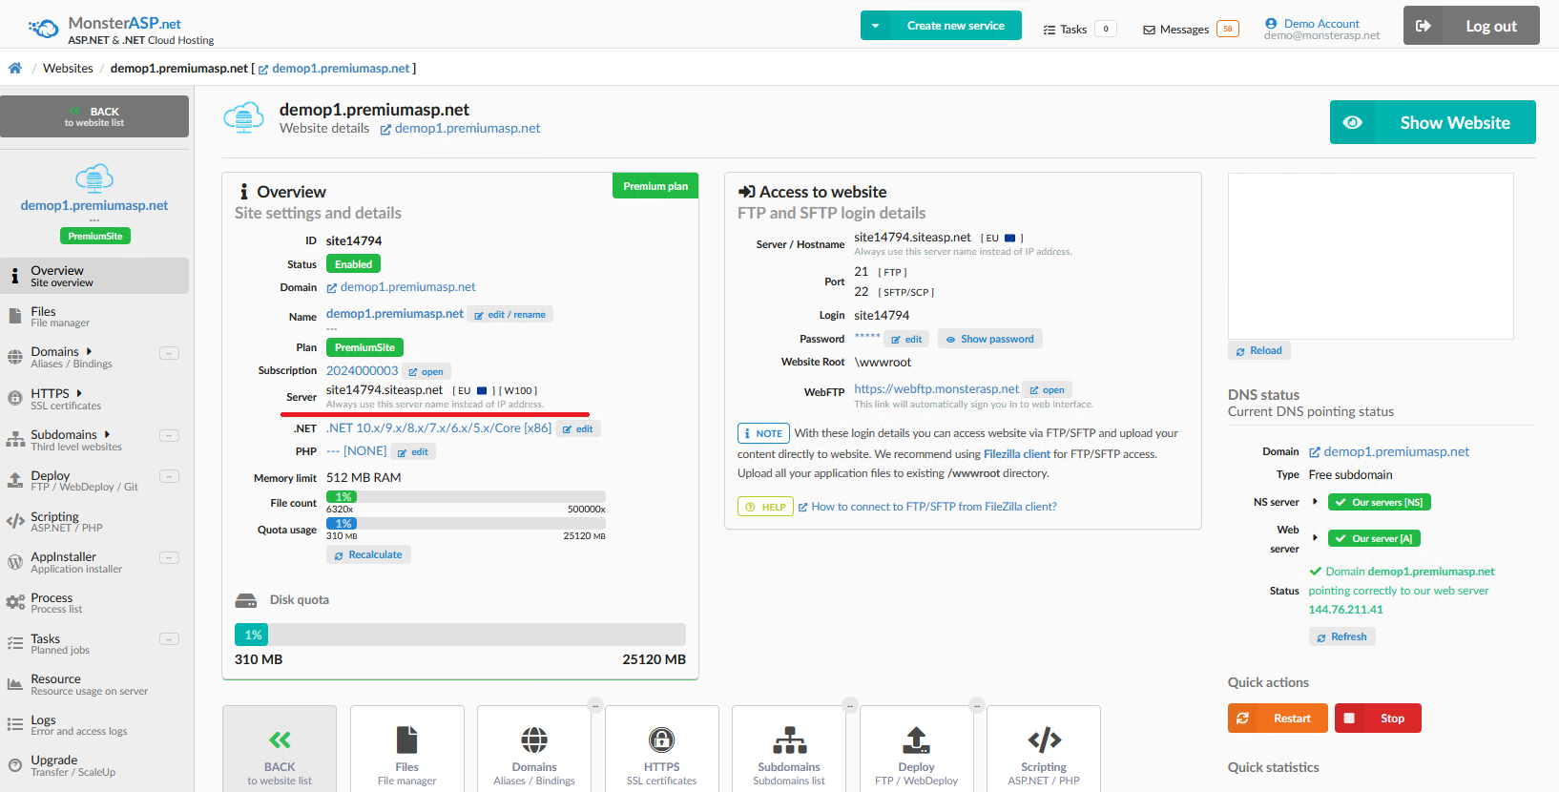
Task: Open Process list in sidebar
Action: coord(94,603)
